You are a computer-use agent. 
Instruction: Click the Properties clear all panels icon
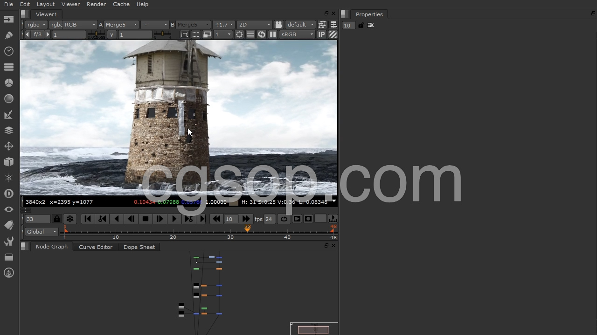371,25
